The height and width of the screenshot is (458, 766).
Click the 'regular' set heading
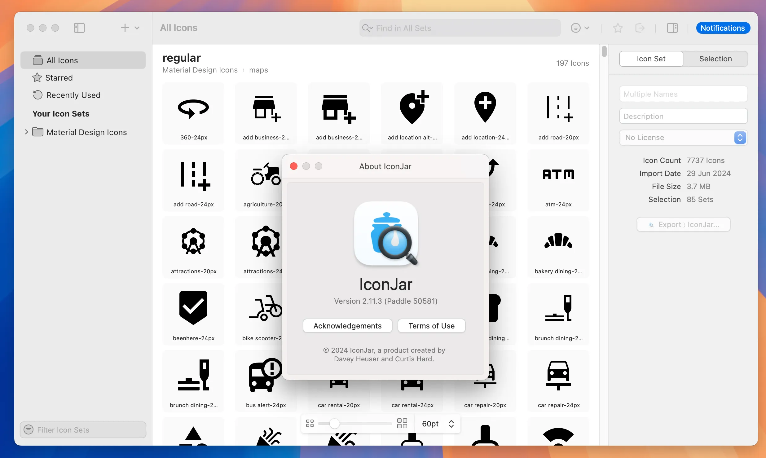point(181,58)
